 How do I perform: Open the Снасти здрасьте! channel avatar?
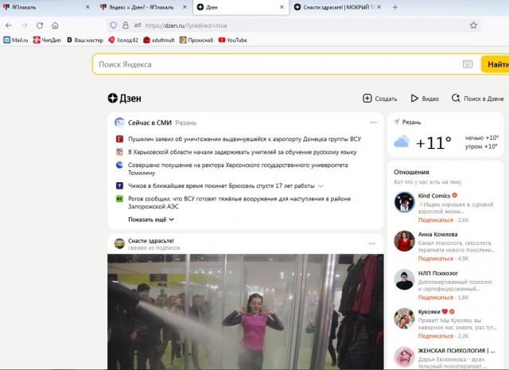pyautogui.click(x=119, y=243)
